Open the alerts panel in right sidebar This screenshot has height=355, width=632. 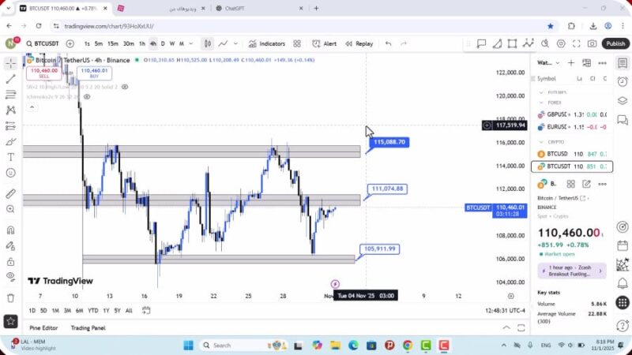[x=623, y=80]
